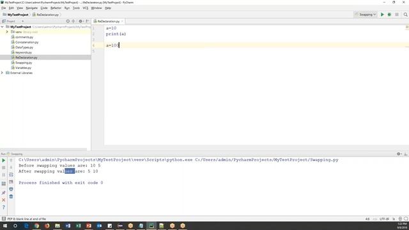Click line 1 'a=10' in editor
409x230 pixels.
tap(111, 28)
